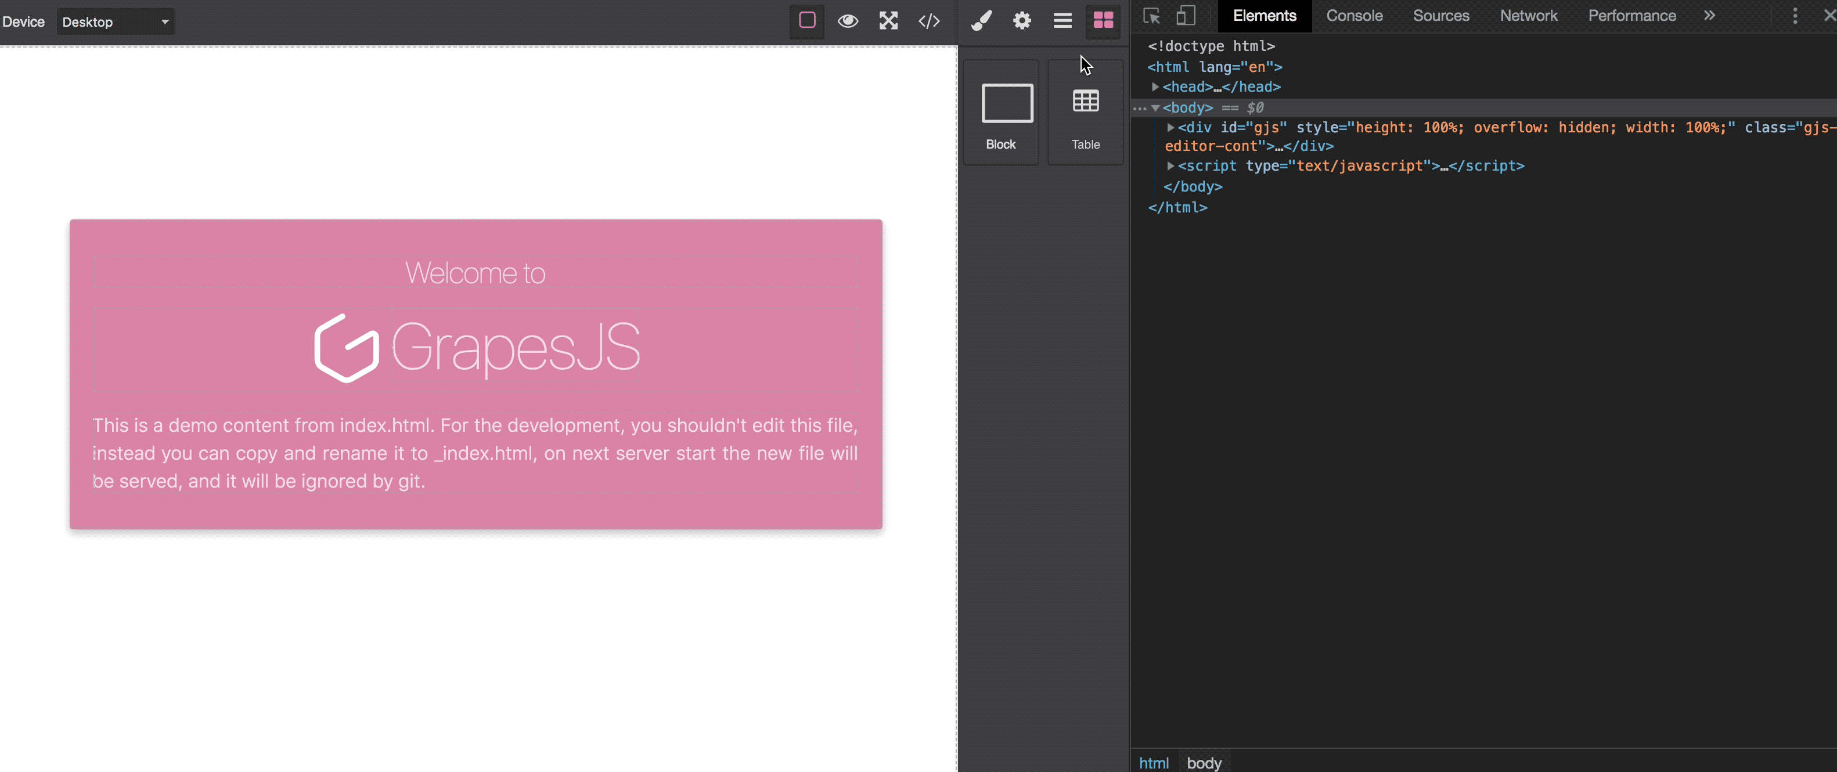Switch to the Console tab
Image resolution: width=1837 pixels, height=772 pixels.
(1353, 16)
